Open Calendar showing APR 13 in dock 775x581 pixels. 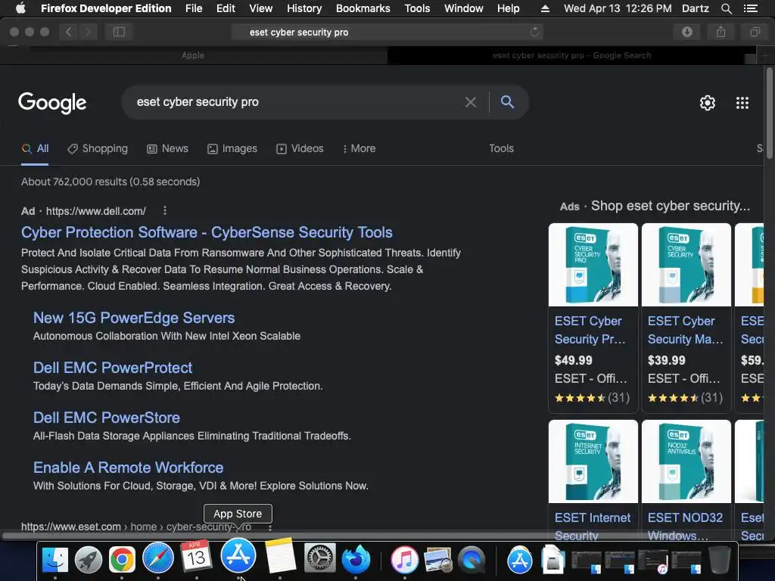196,557
